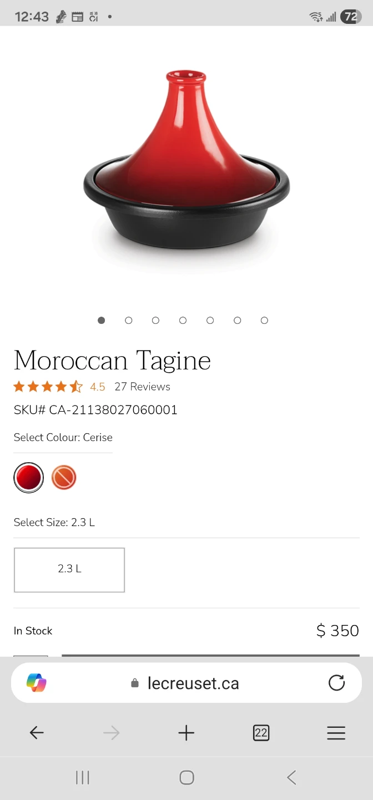Go back using browser back arrow
This screenshot has height=800, width=373.
click(x=37, y=733)
